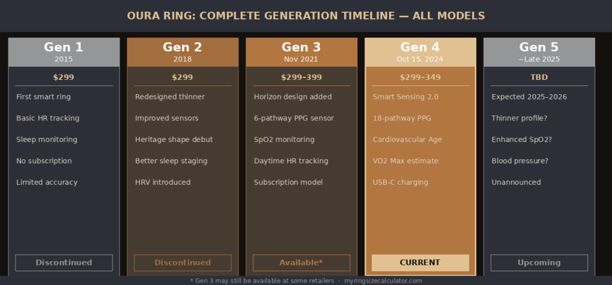Click the Available* badge under Gen 3
This screenshot has width=612, height=285.
[x=301, y=263]
